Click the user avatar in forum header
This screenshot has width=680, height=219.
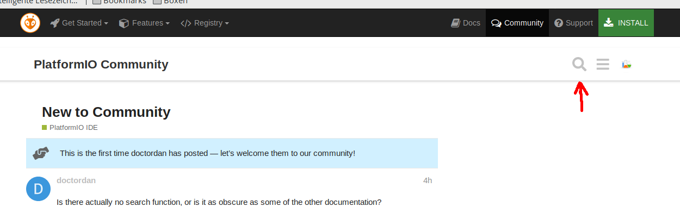tap(627, 65)
